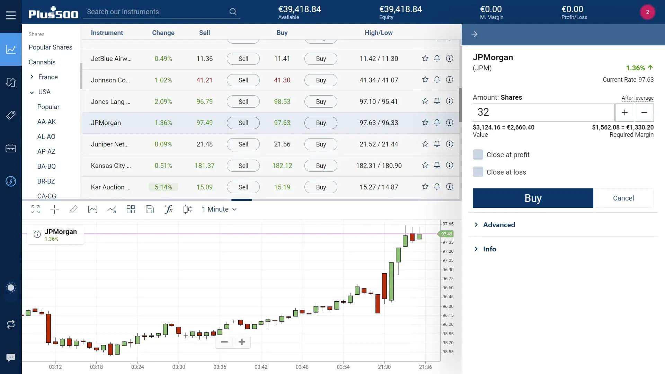
Task: Select Popular Shares category
Action: tap(50, 47)
